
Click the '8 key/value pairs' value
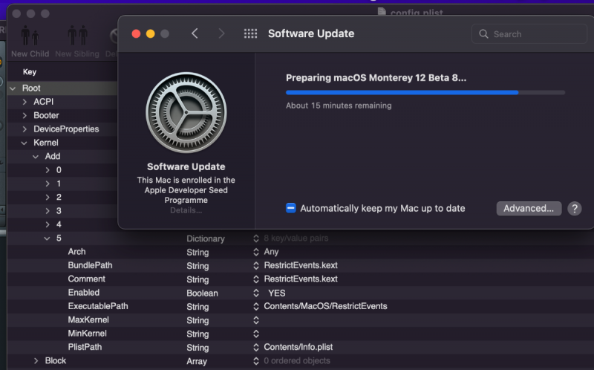click(x=296, y=238)
